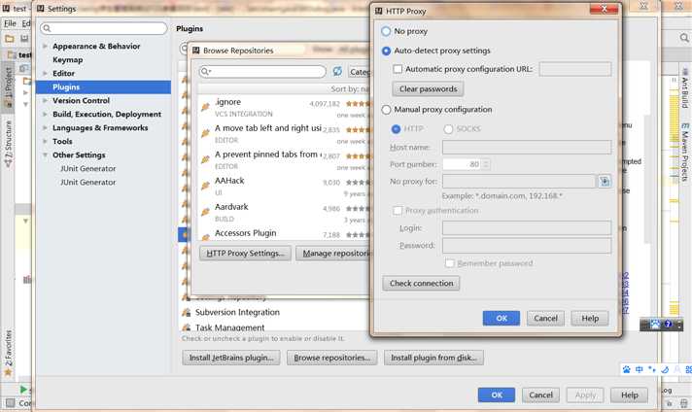Click Install JetBrains plugin button
Viewport: 692px width, 412px height.
[x=231, y=358]
